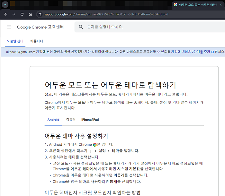
Task: Click the bold 테마 text in step 2
Action: pos(115,151)
